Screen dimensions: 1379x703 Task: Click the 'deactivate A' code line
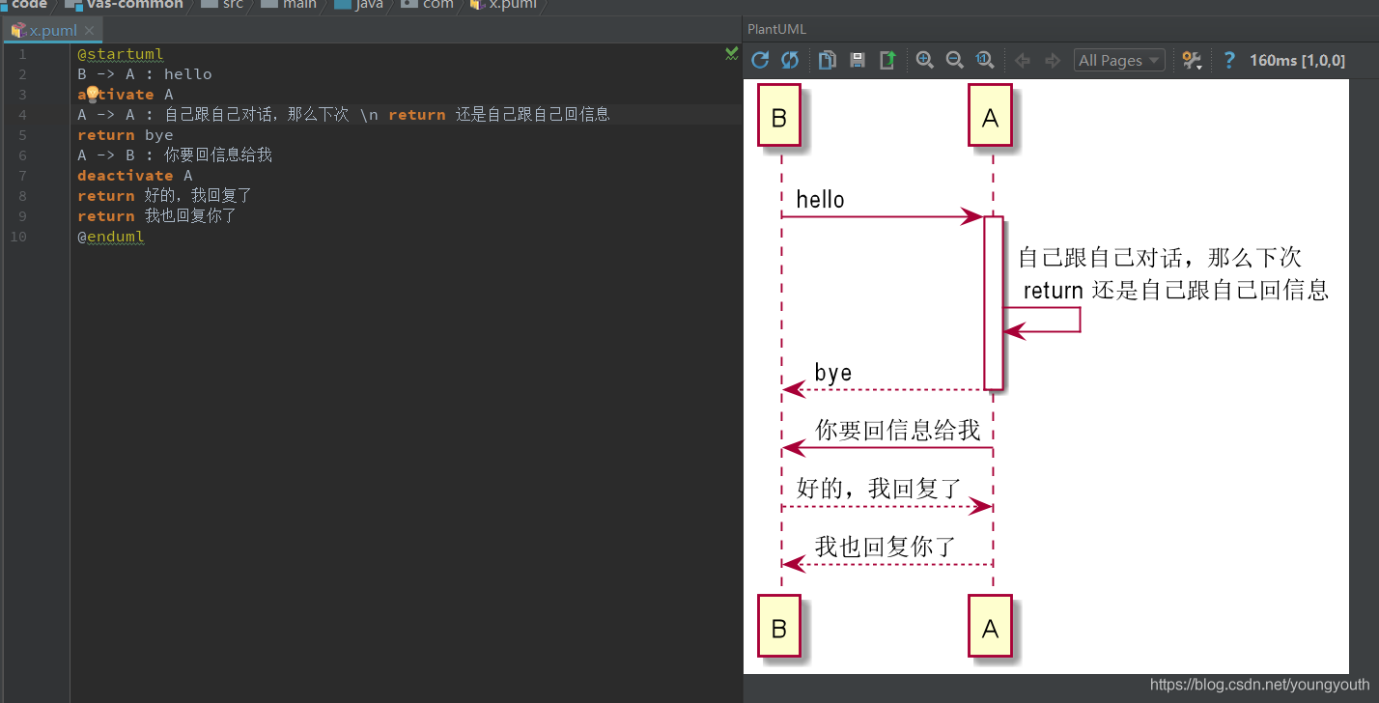pyautogui.click(x=135, y=176)
